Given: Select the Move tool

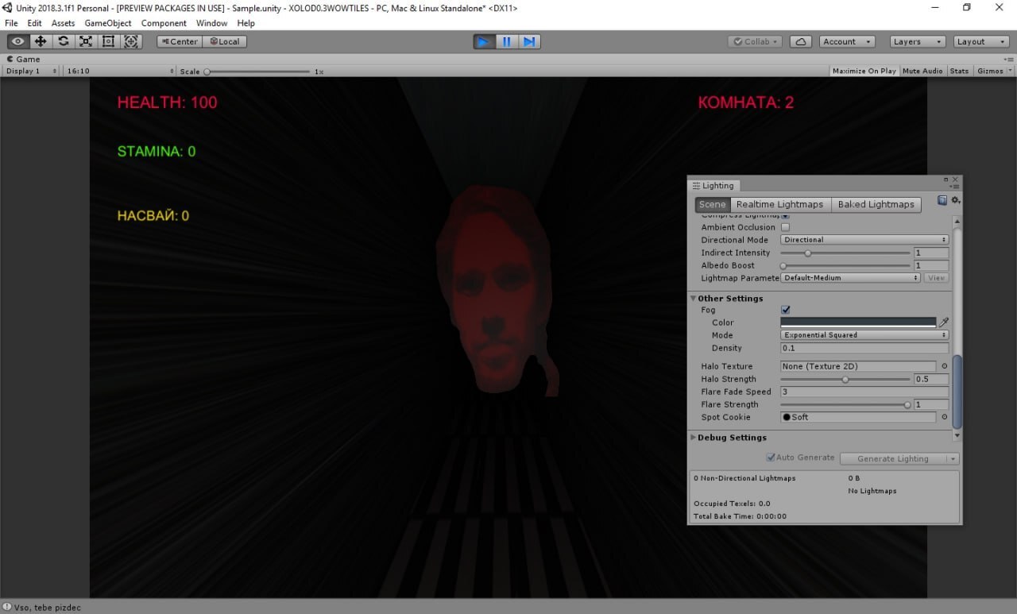Looking at the screenshot, I should (41, 41).
